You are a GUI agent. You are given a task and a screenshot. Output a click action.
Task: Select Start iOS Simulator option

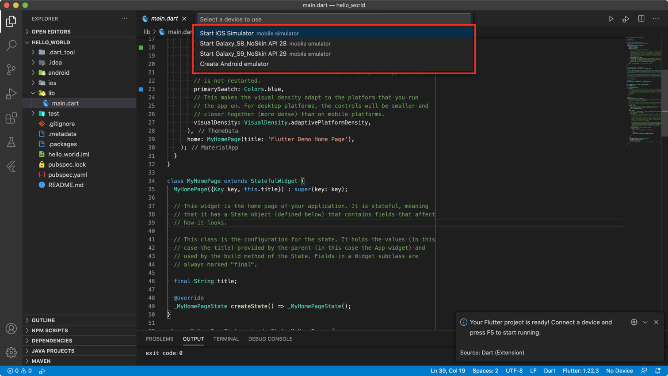(x=334, y=33)
